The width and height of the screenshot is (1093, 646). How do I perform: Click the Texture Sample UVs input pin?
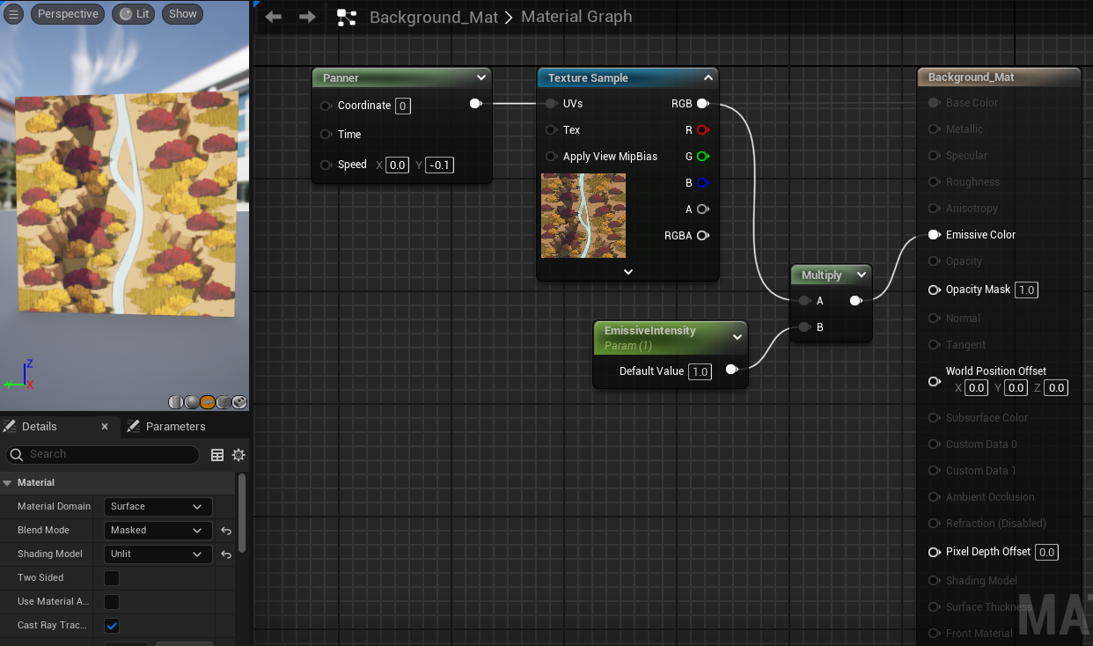[x=550, y=104]
